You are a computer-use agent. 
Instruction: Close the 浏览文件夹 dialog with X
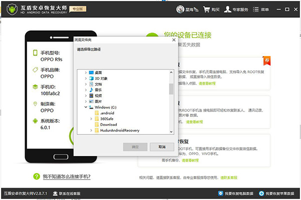click(x=174, y=40)
